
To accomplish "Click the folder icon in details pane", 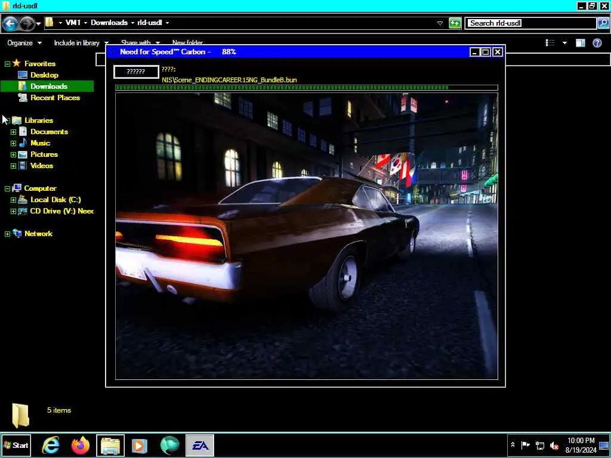I will coord(20,416).
